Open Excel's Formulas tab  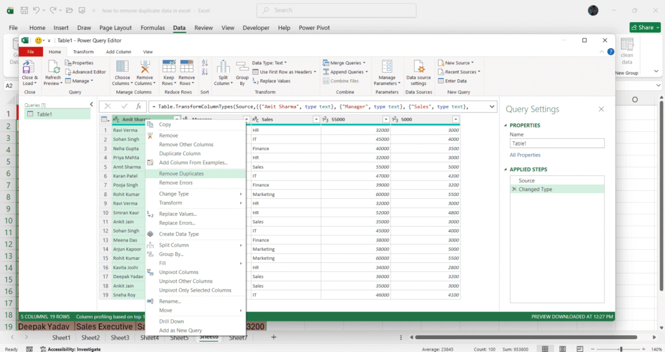(153, 27)
